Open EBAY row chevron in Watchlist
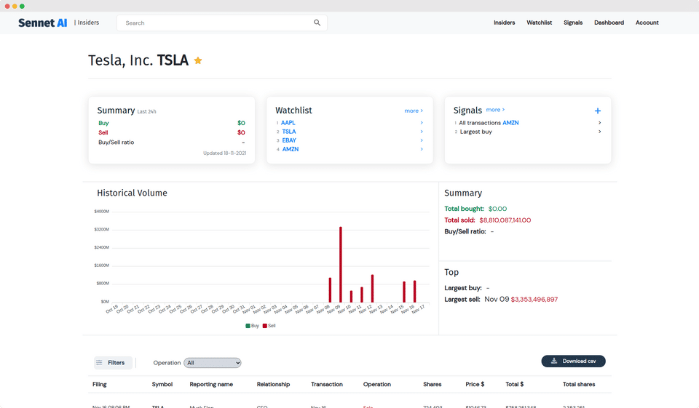699x408 pixels. 422,140
